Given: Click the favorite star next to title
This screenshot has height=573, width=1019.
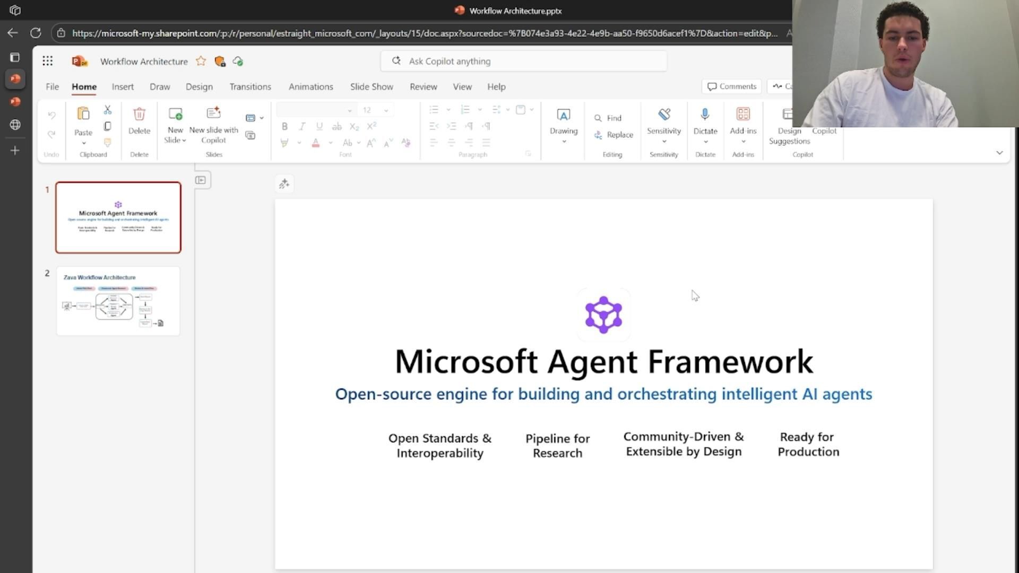Looking at the screenshot, I should point(201,61).
